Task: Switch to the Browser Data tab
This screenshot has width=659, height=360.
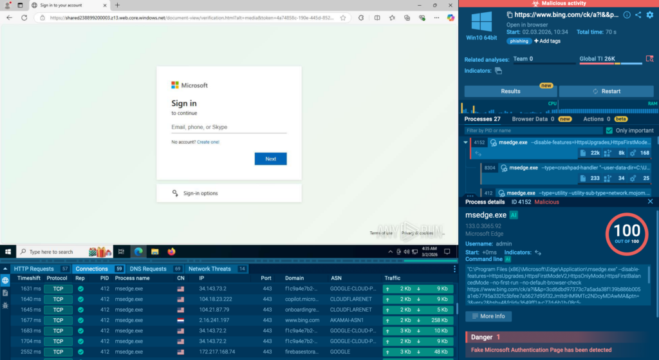Action: point(542,119)
